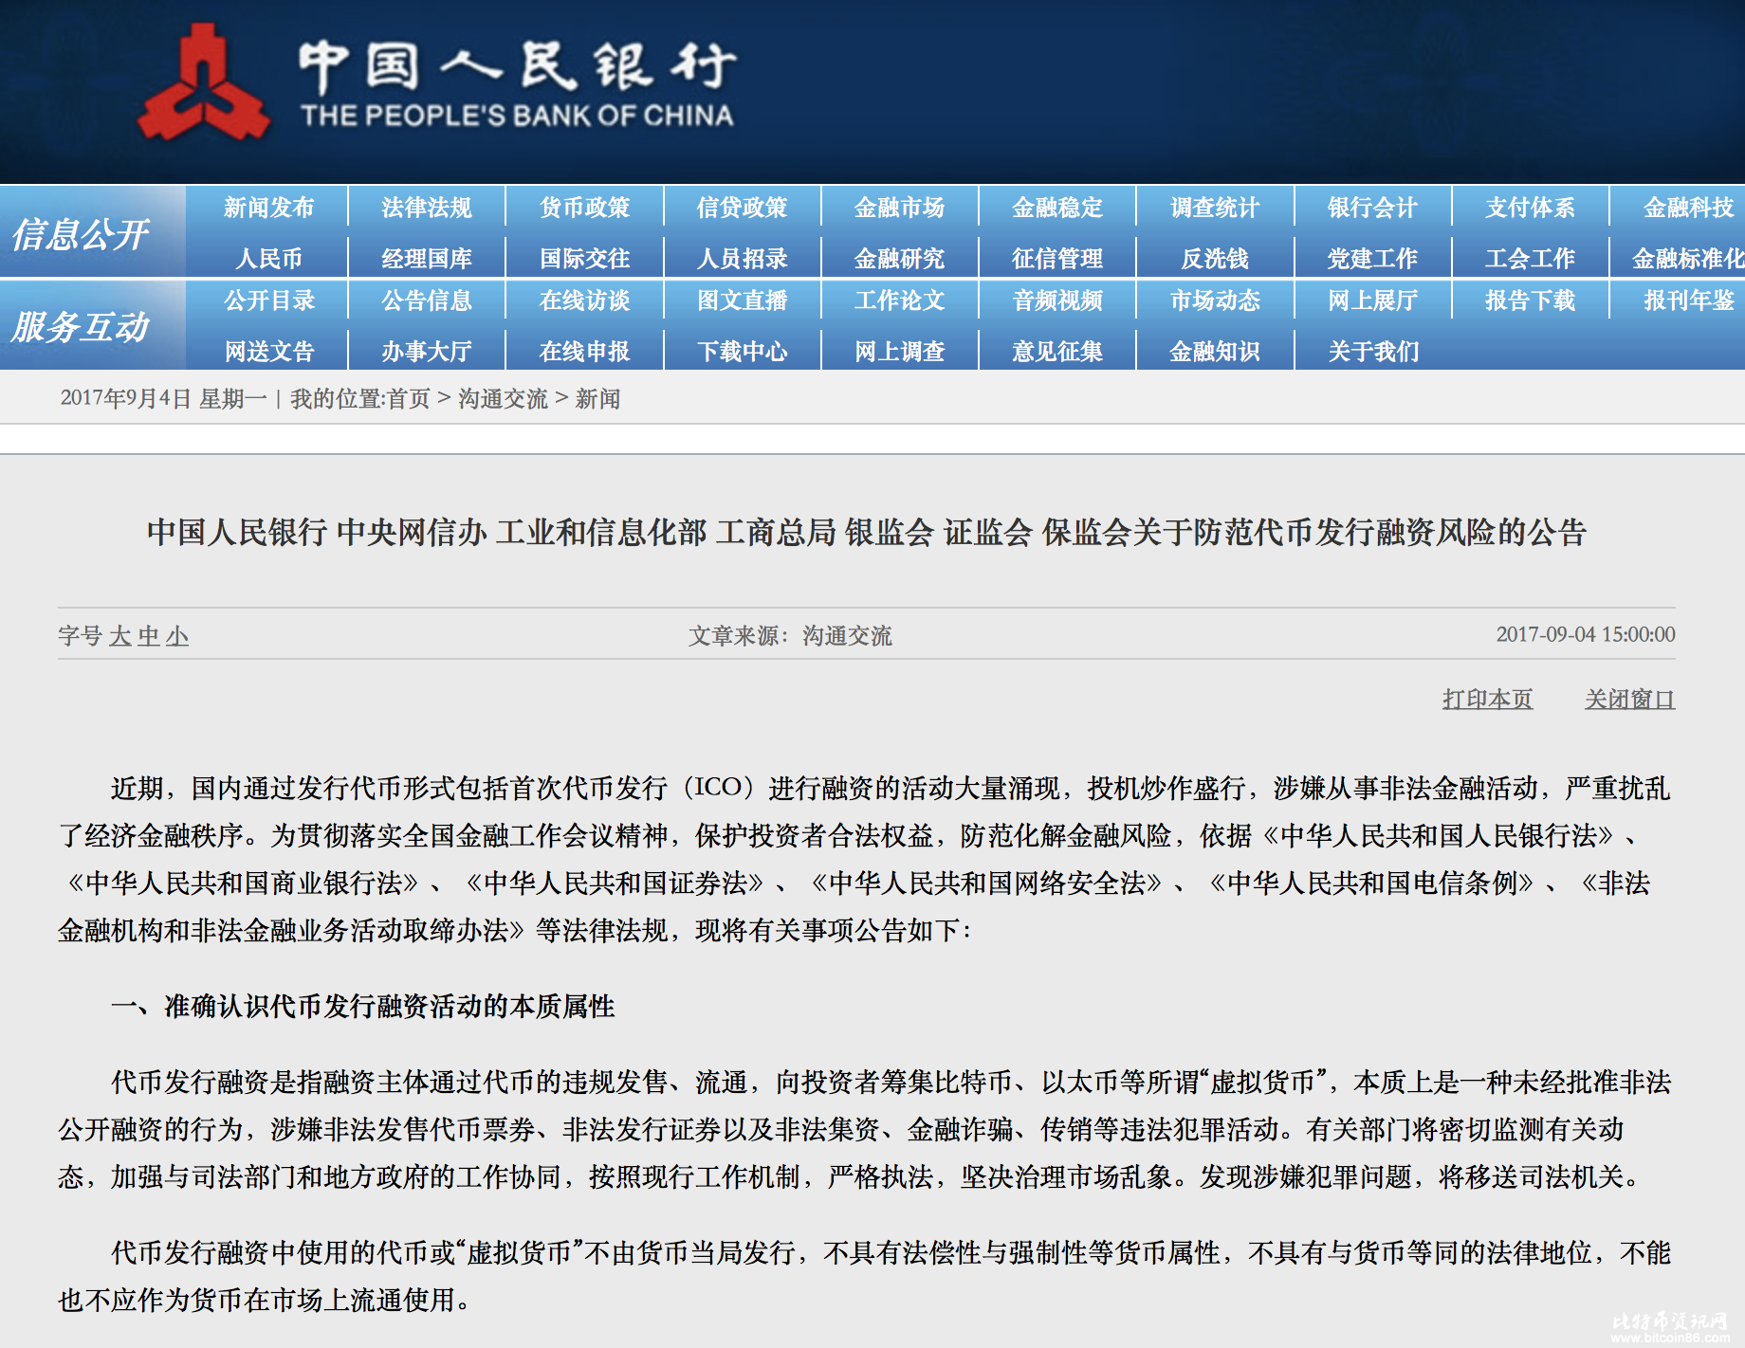
Task: Click 信息公开 section header
Action: [x=81, y=233]
